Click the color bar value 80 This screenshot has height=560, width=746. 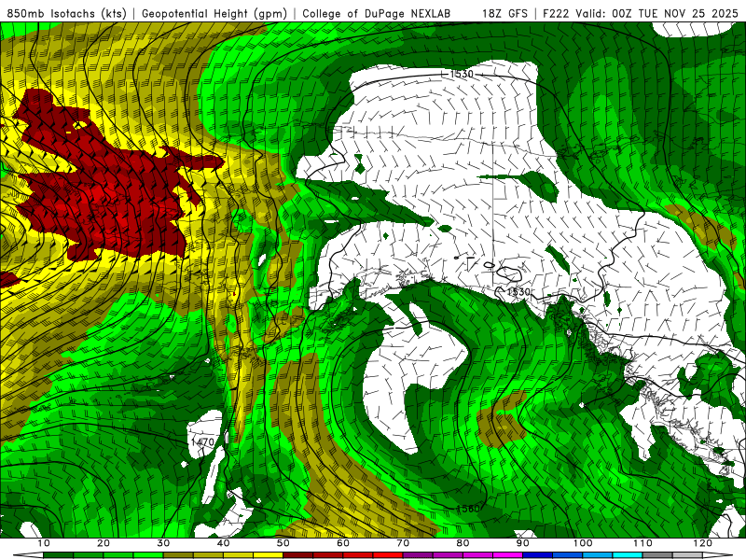point(463,543)
